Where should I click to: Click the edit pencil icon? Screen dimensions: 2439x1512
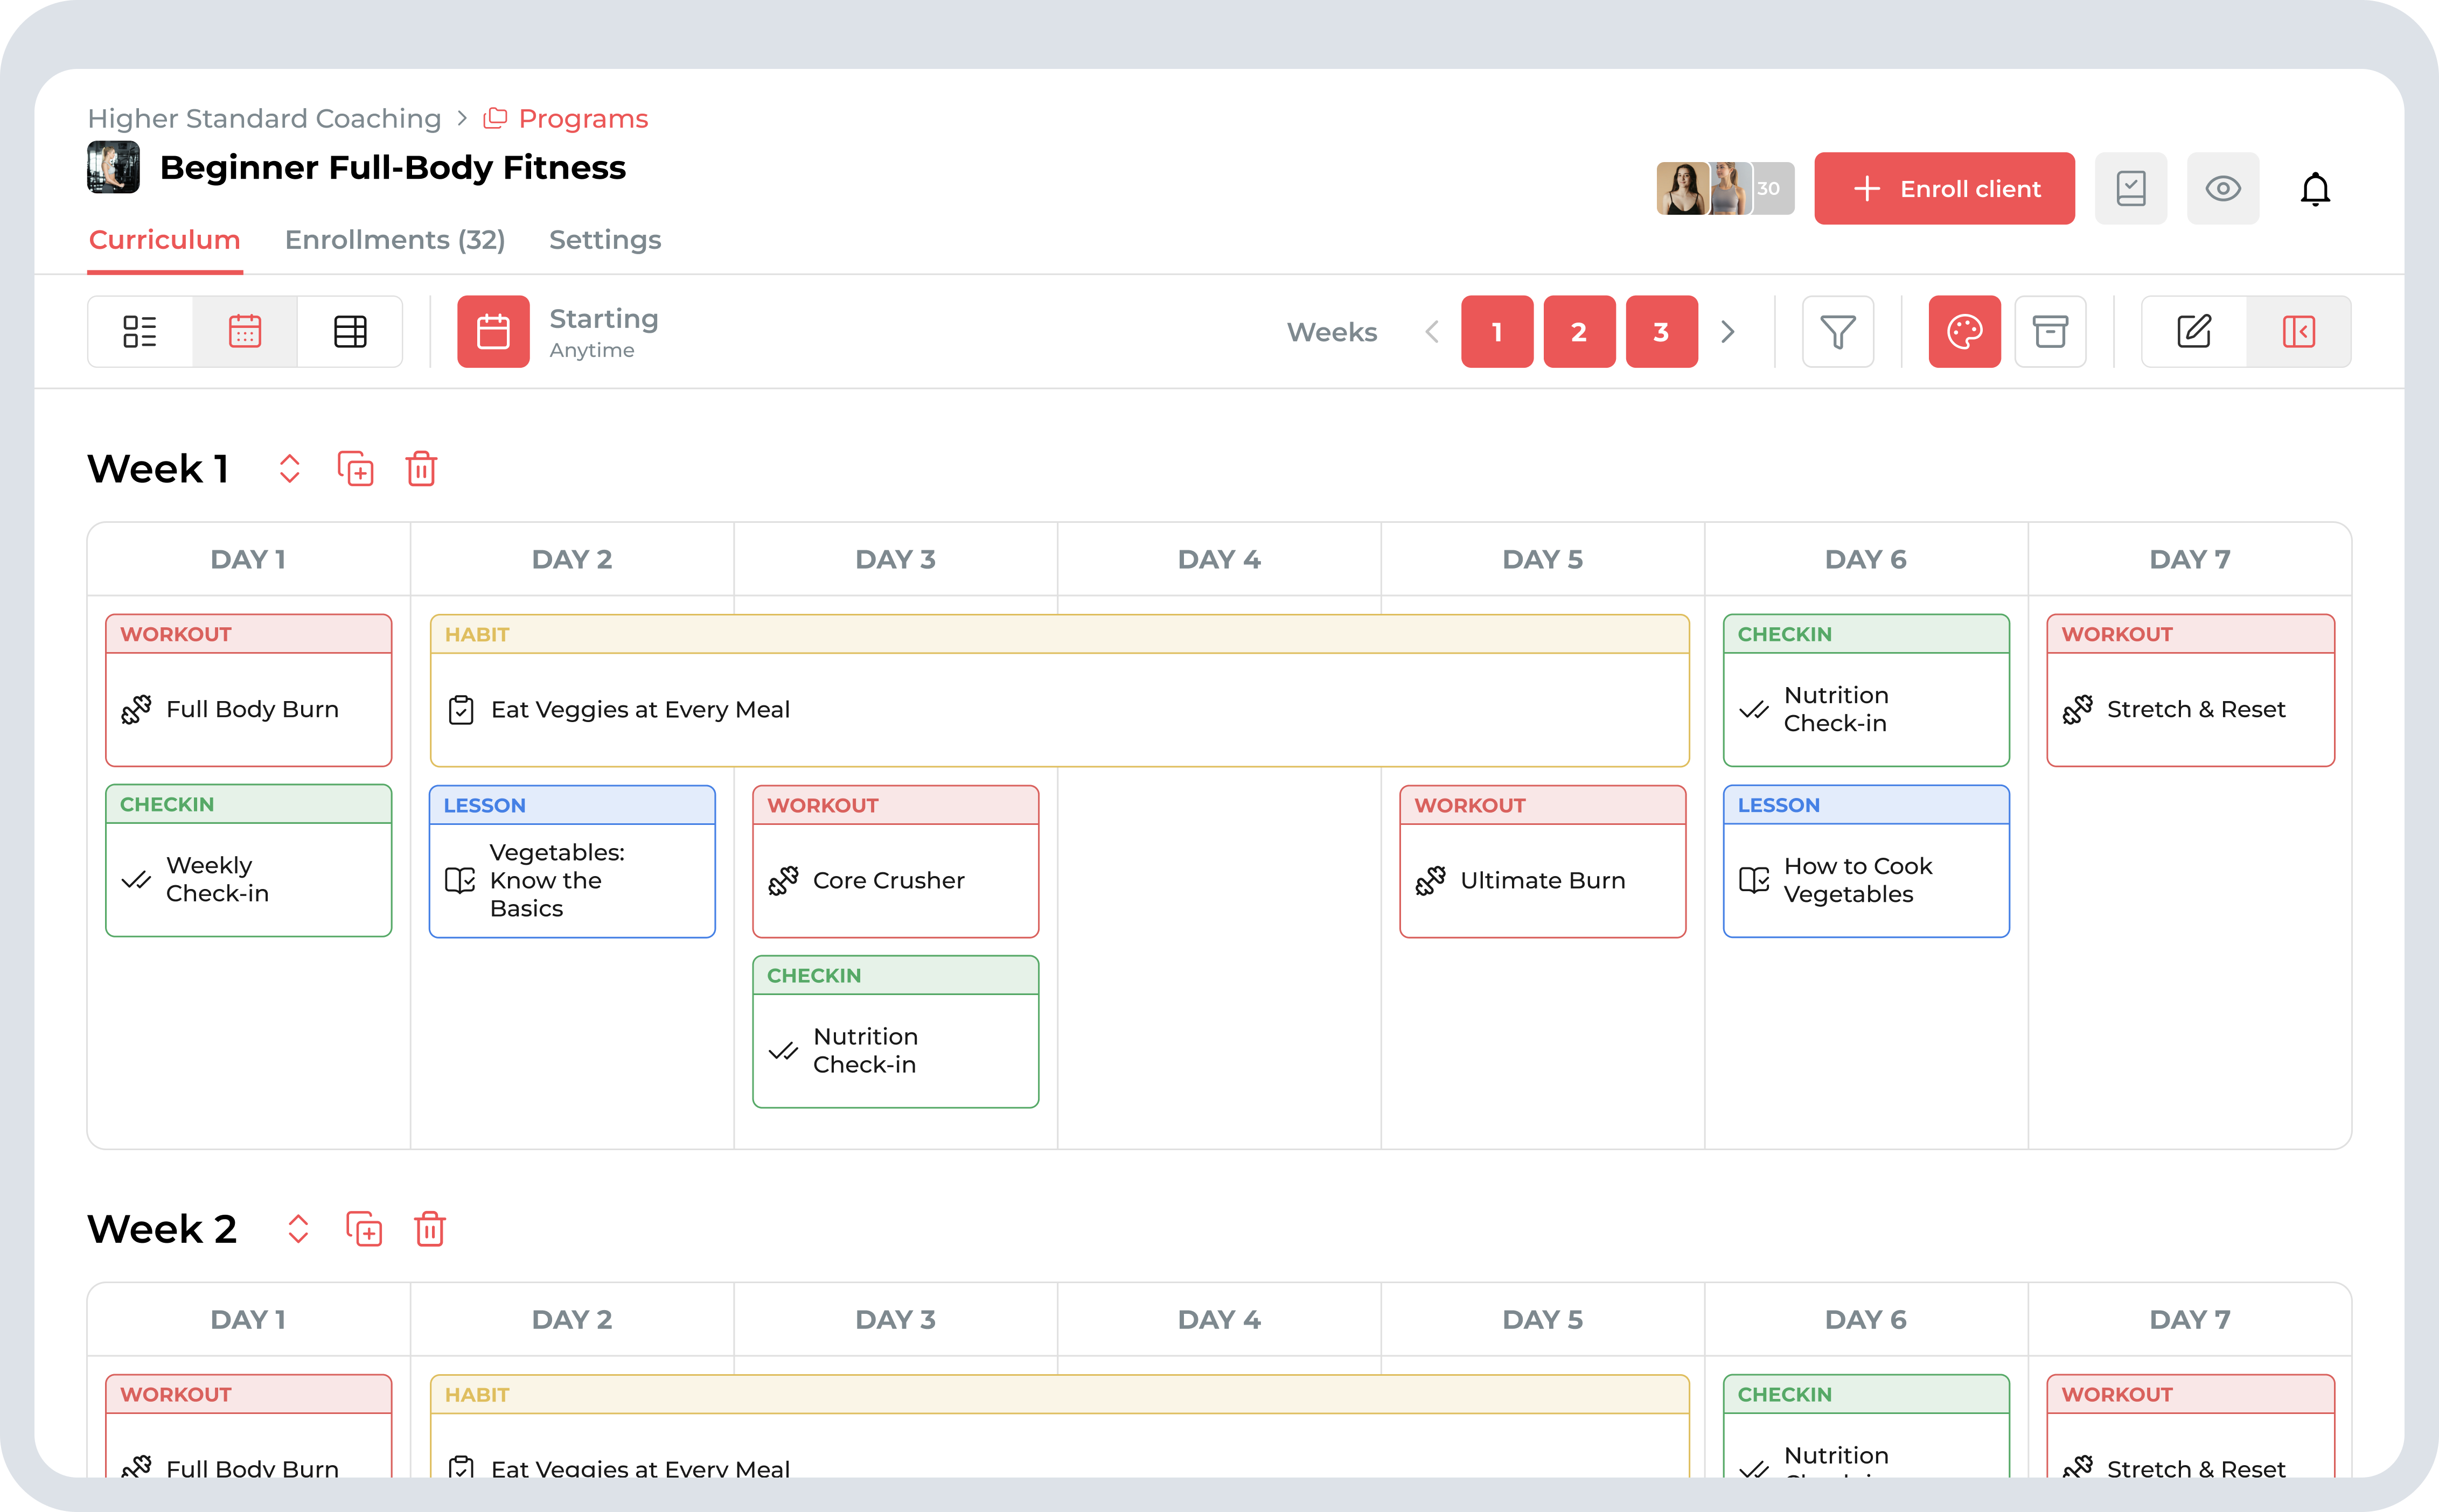coord(2194,331)
